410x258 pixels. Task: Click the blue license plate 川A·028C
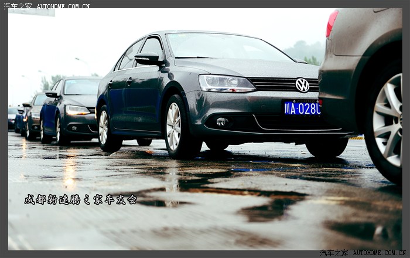point(302,108)
